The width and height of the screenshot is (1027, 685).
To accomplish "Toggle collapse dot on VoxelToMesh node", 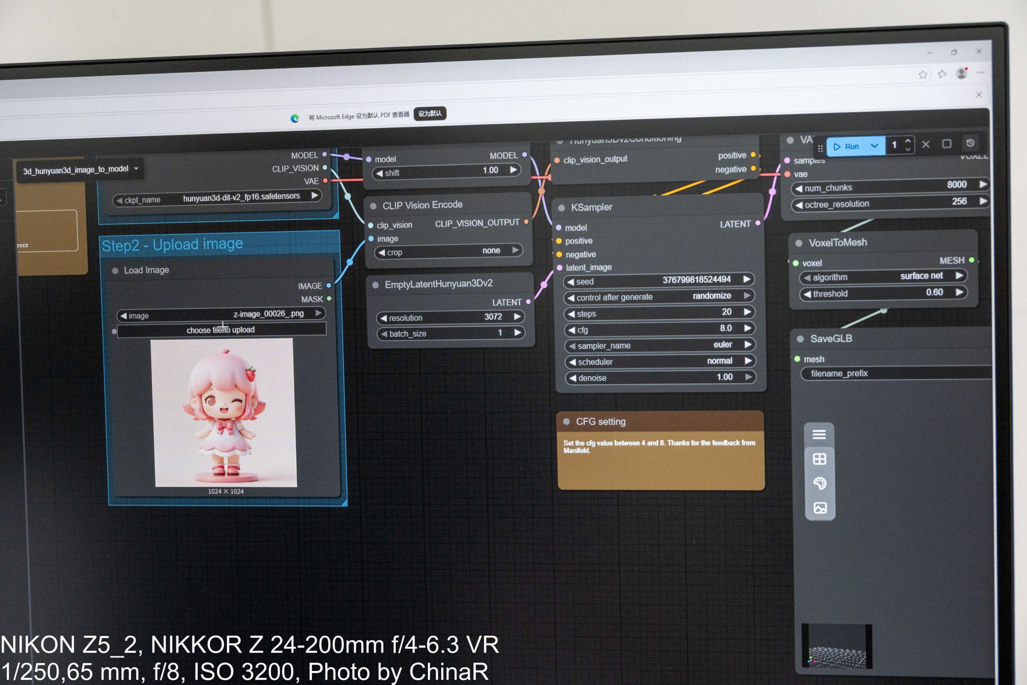I will pyautogui.click(x=799, y=243).
